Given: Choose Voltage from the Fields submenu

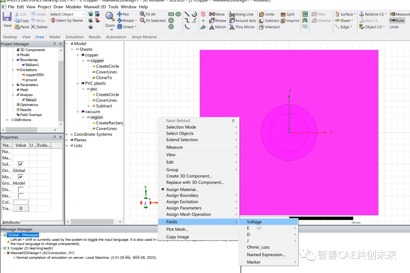Looking at the screenshot, I should point(254,222).
